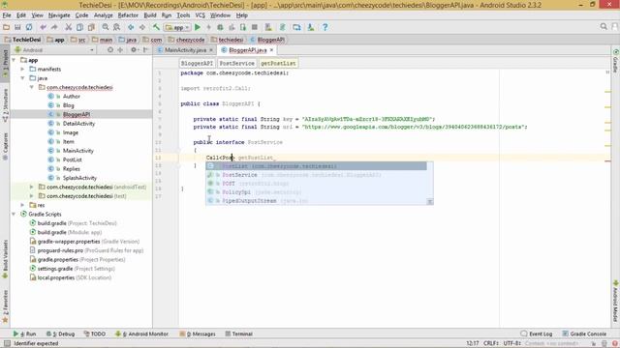Toggle Structure tool window side tab

point(5,104)
